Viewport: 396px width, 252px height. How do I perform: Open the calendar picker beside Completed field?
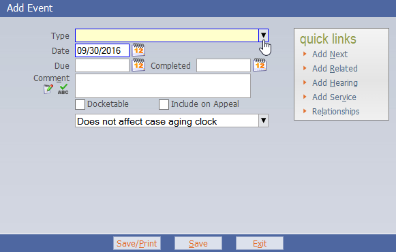click(260, 65)
